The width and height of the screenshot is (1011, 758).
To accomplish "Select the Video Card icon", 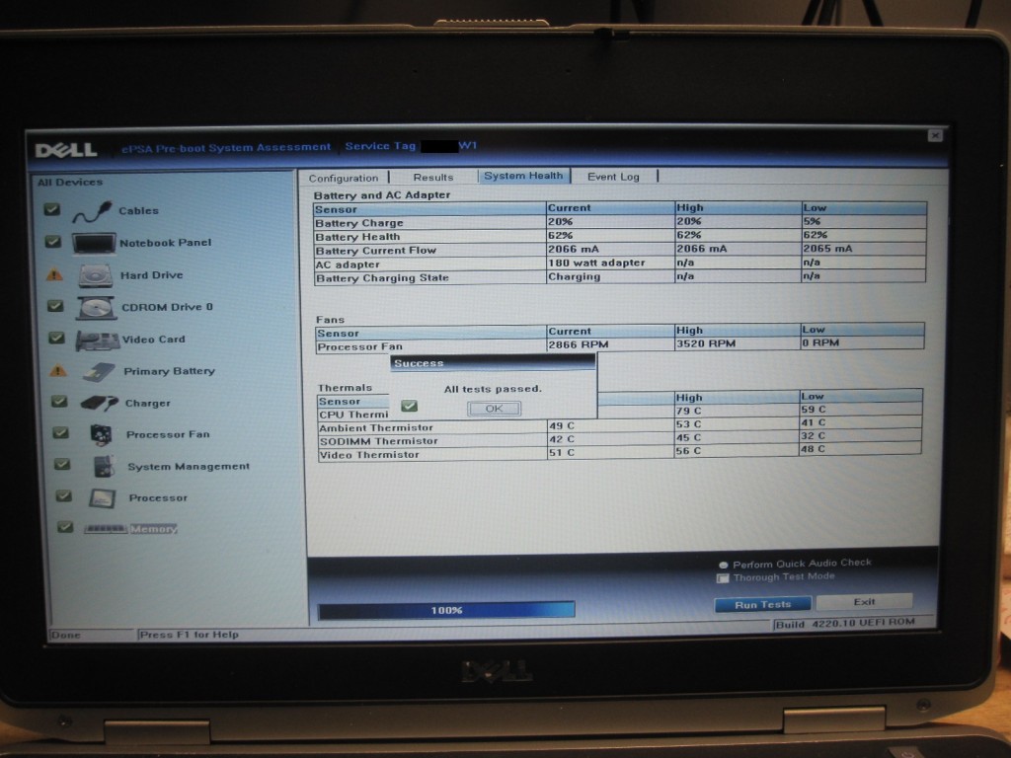I will [x=98, y=340].
